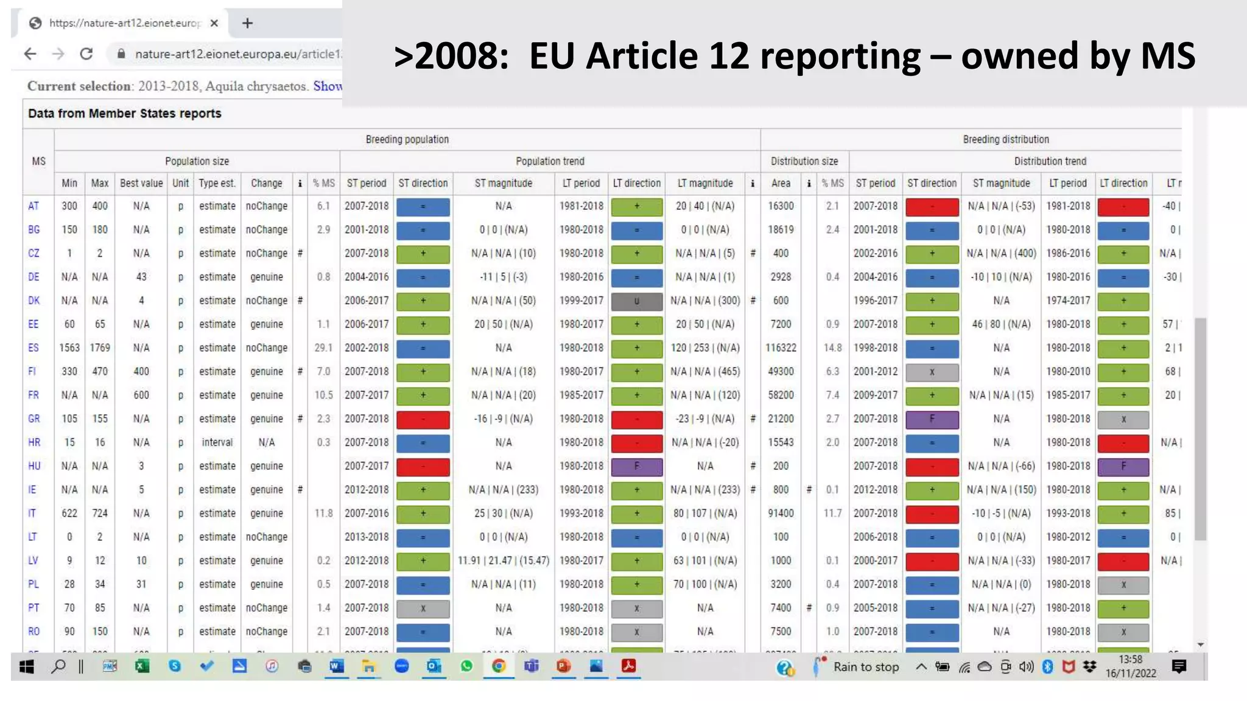
Task: Click the browser reload button
Action: pyautogui.click(x=86, y=54)
